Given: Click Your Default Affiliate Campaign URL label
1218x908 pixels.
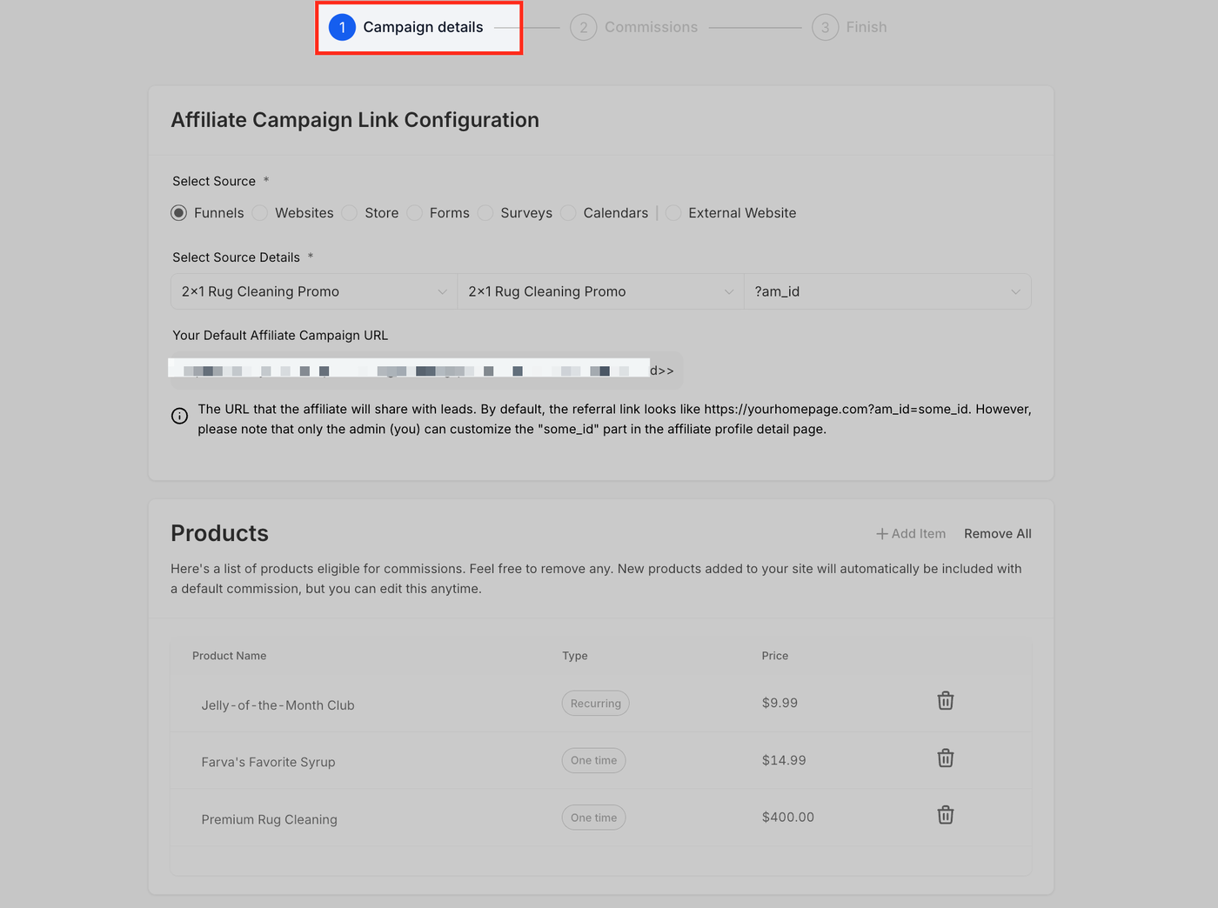Looking at the screenshot, I should click(x=280, y=336).
